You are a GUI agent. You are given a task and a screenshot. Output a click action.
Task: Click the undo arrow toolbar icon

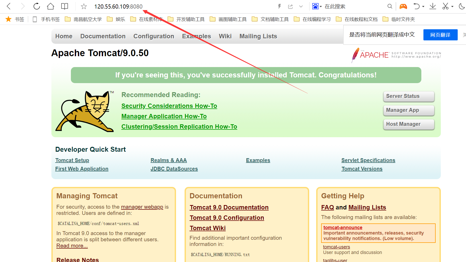coord(416,6)
